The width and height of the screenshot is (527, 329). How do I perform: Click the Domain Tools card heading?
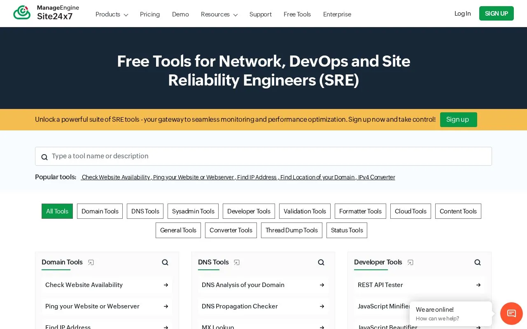[62, 262]
